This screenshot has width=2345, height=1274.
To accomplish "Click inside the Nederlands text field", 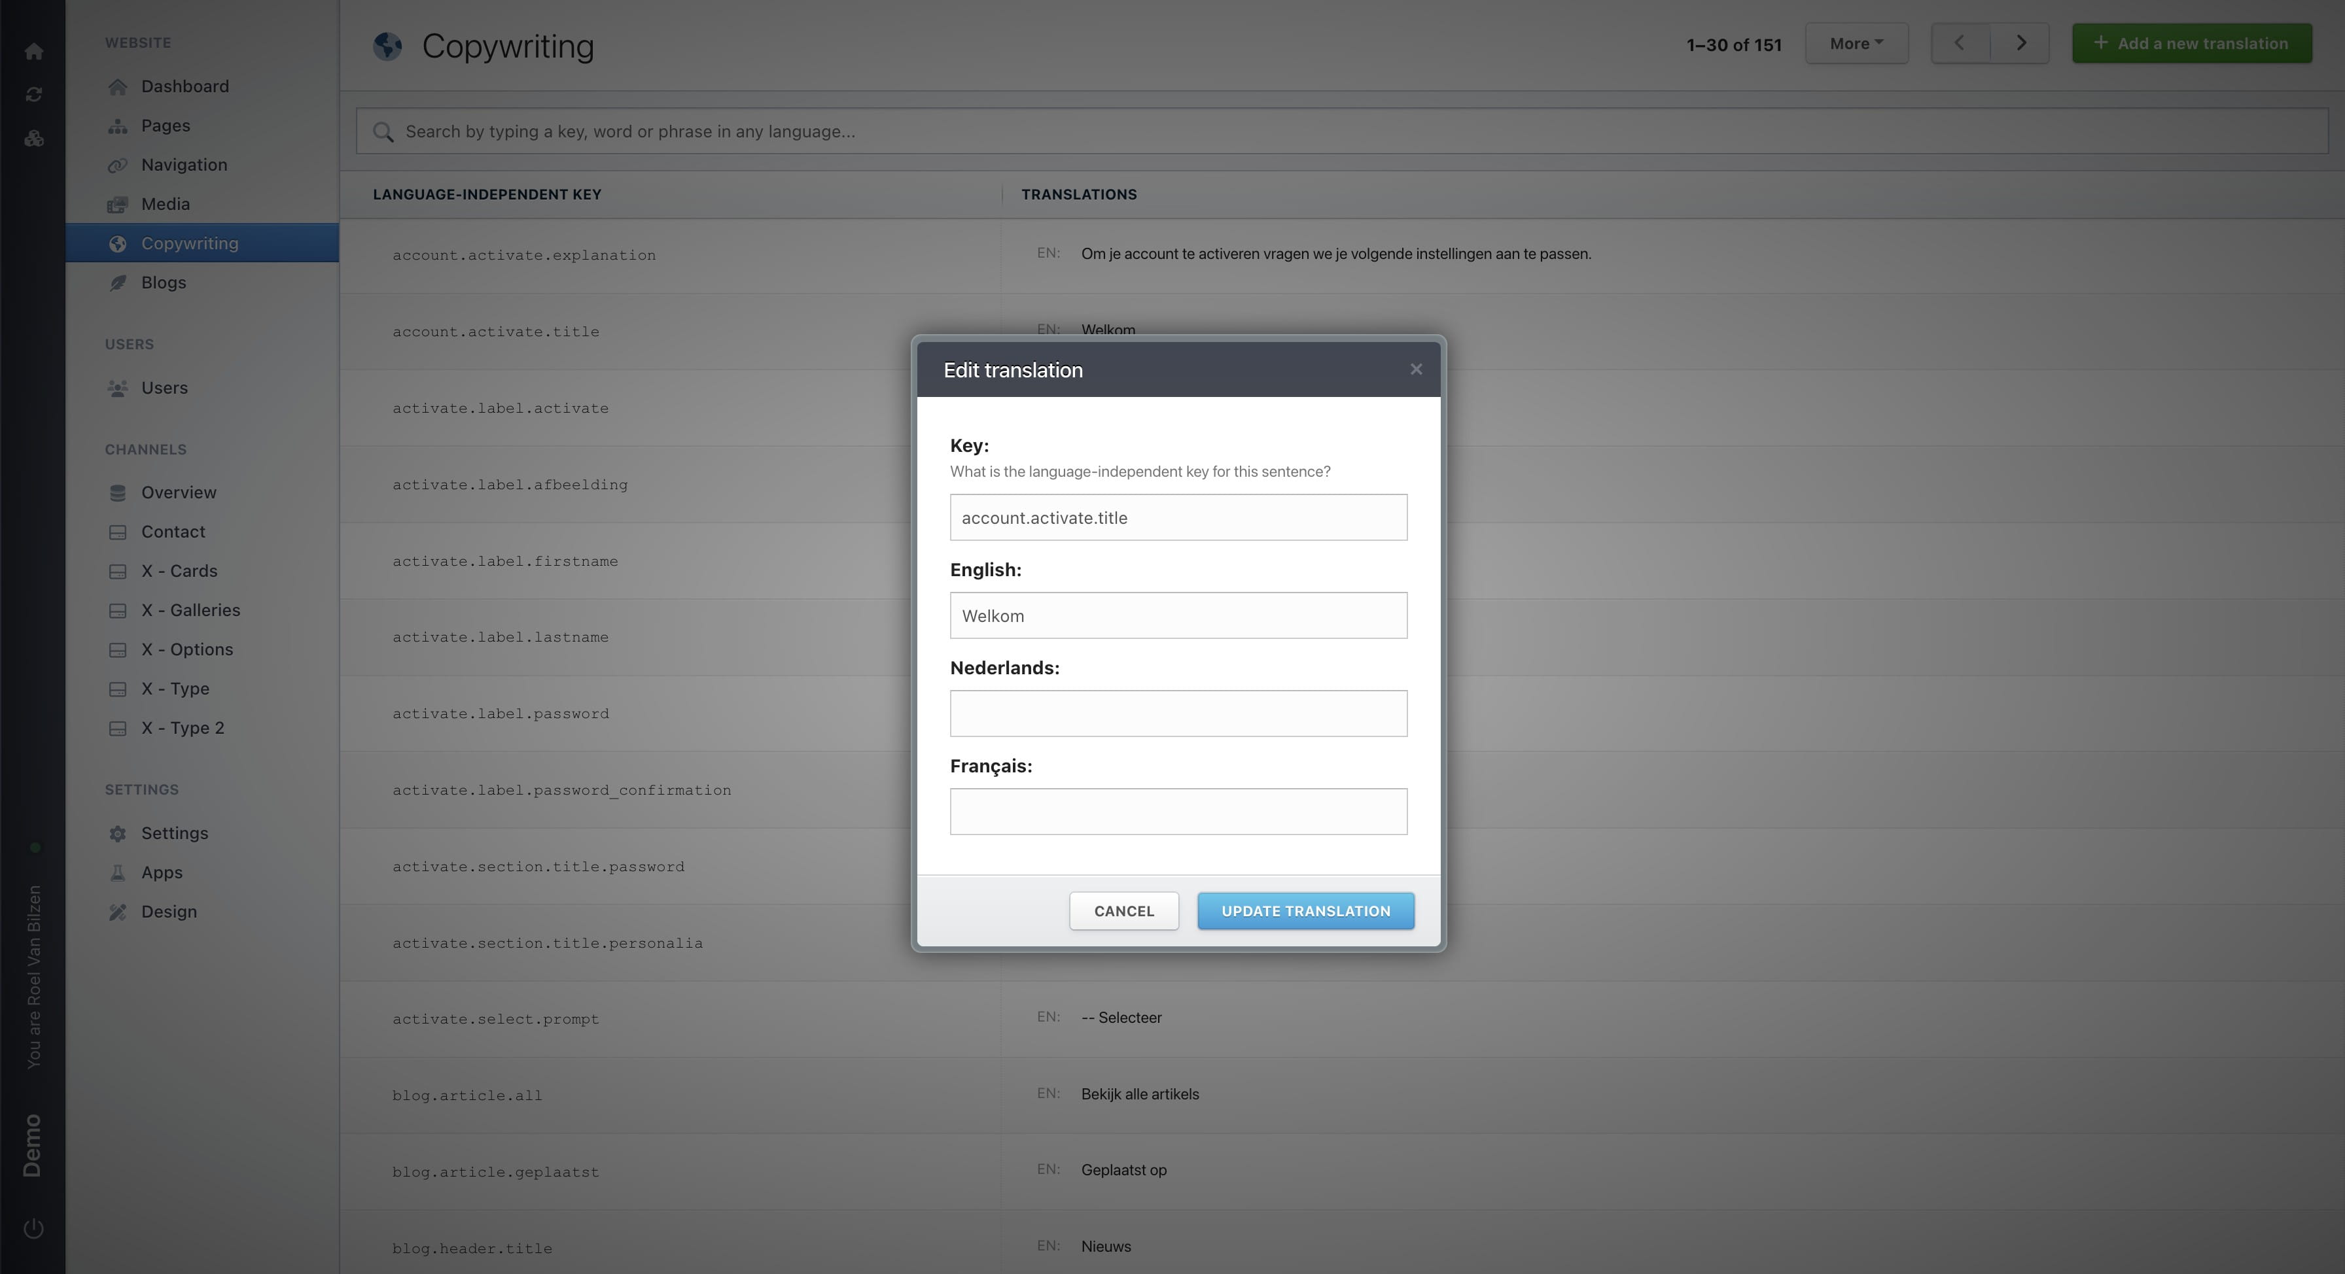I will pyautogui.click(x=1178, y=714).
